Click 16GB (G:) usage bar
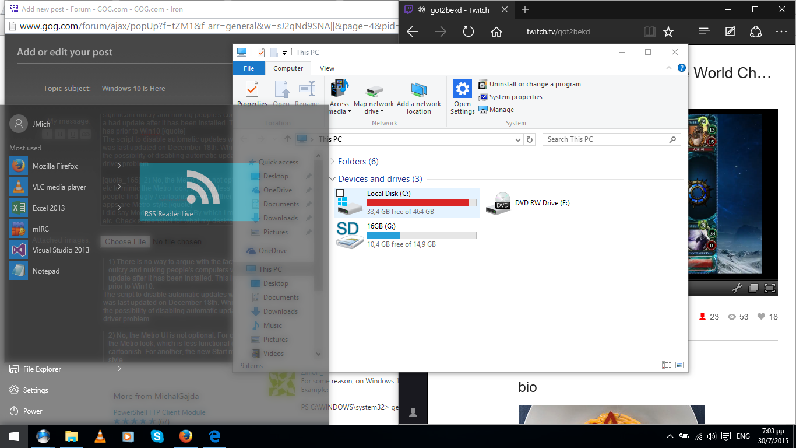Image resolution: width=796 pixels, height=448 pixels. (421, 235)
